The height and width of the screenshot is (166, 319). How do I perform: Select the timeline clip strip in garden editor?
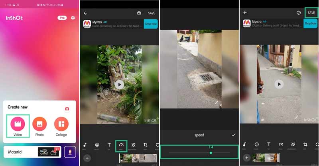click(x=138, y=158)
